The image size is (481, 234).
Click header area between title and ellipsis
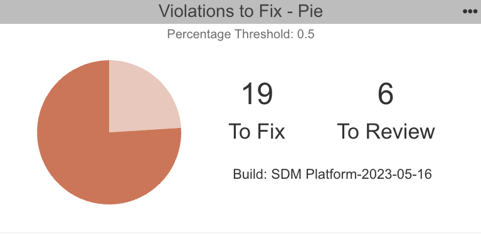[x=393, y=12]
